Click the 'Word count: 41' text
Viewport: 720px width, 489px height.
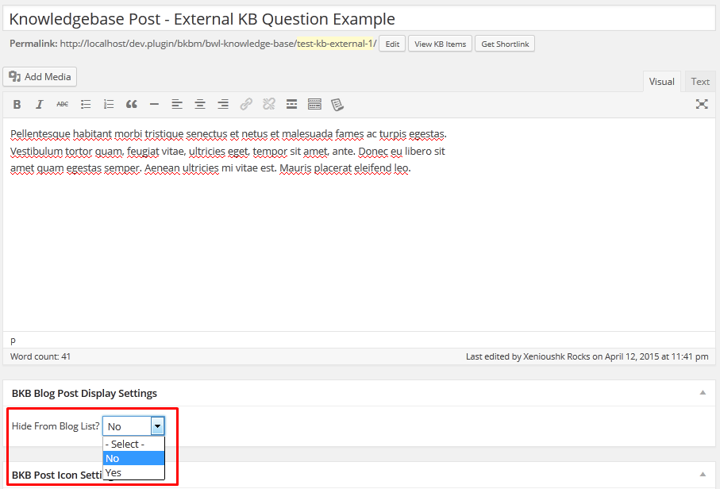click(40, 356)
